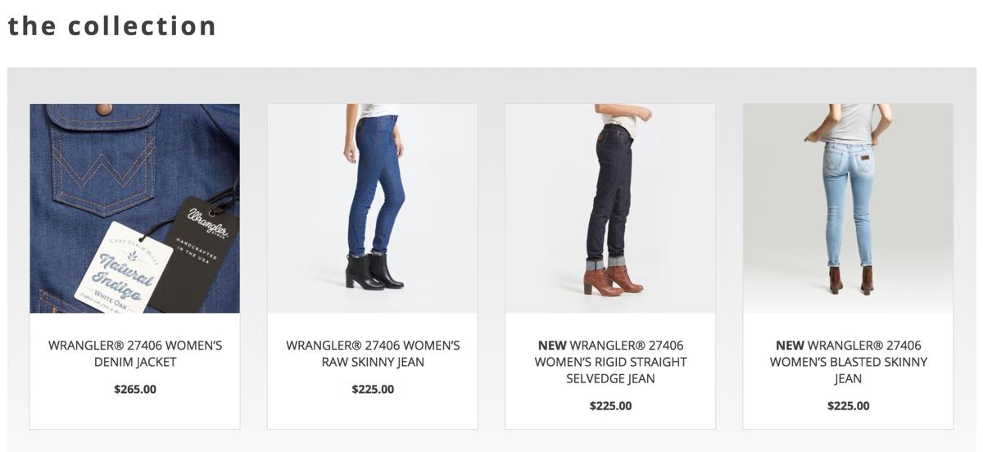This screenshot has width=983, height=452.
Task: Click the brown lace-up boots in selvedge photo
Action: (613, 279)
